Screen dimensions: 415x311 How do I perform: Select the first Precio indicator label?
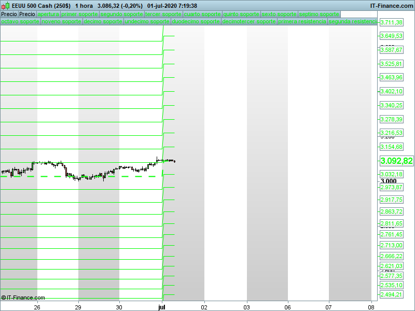9,15
